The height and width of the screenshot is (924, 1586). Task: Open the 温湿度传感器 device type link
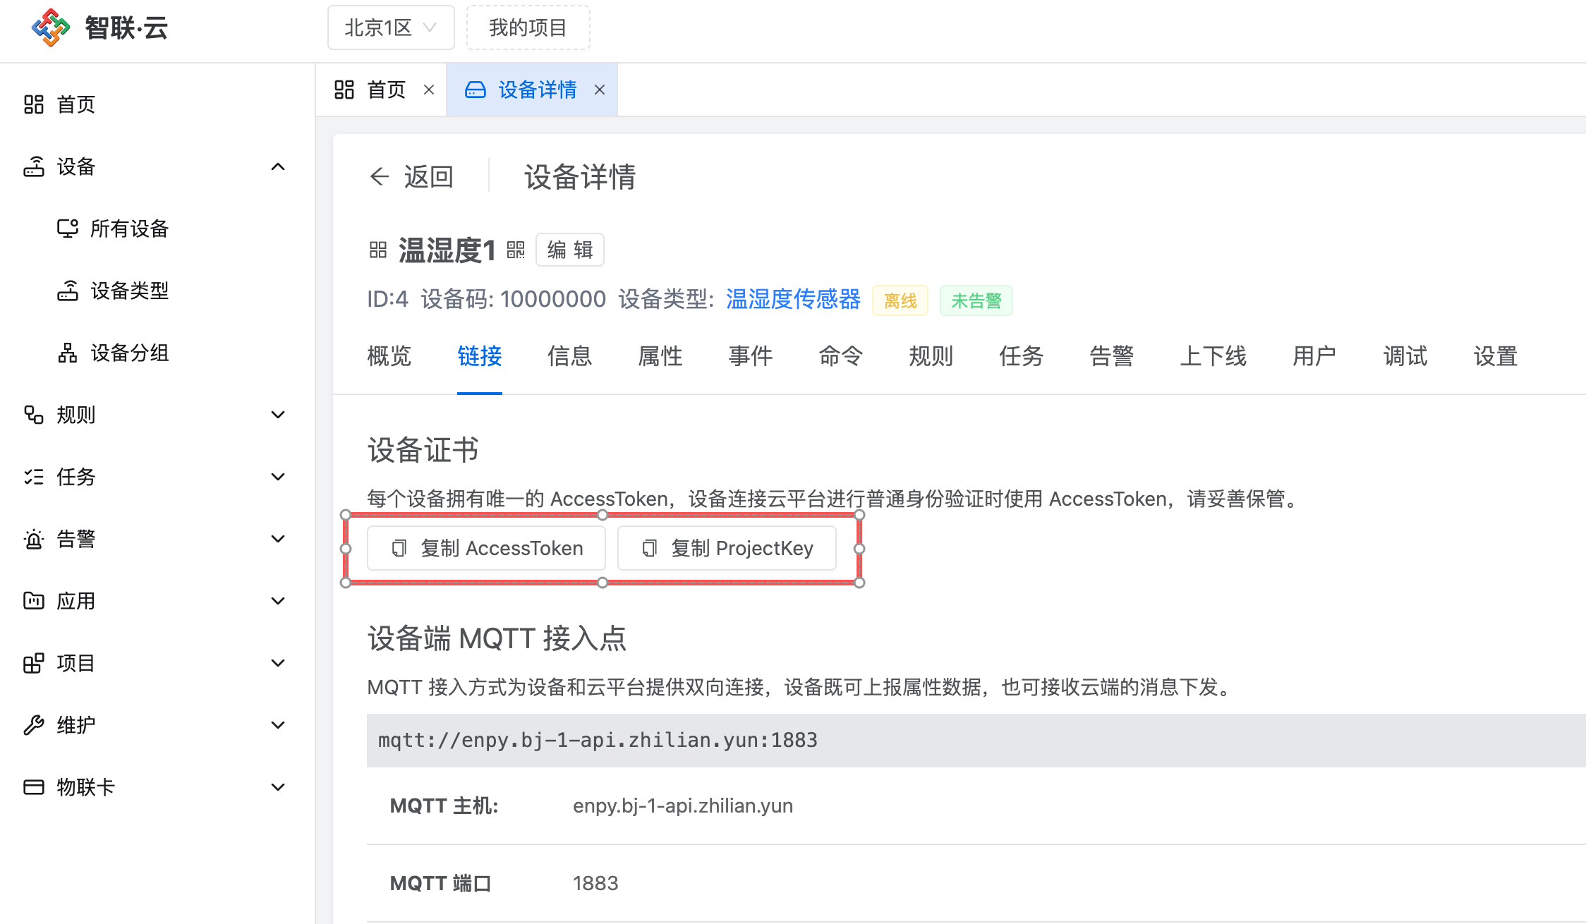point(793,299)
